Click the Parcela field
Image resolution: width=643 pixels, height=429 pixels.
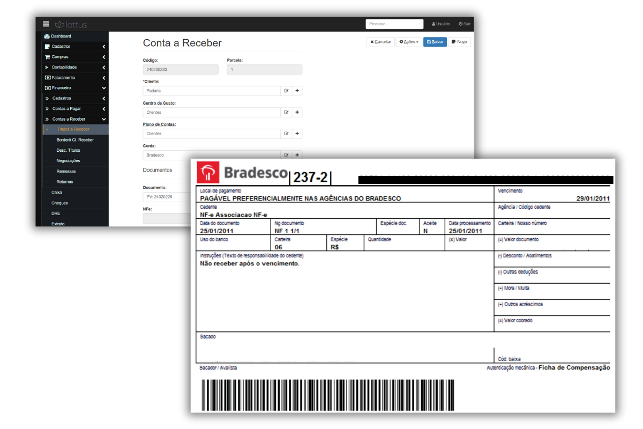click(261, 70)
